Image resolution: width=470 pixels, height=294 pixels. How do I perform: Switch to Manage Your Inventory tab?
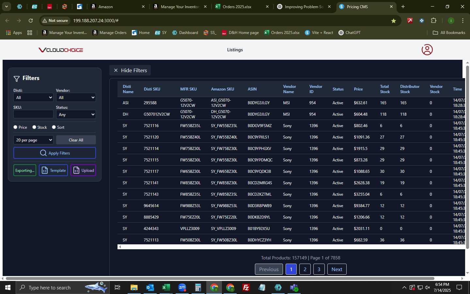(180, 7)
